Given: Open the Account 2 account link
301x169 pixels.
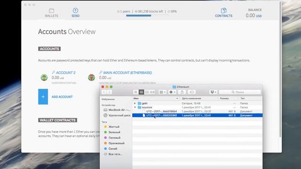Looking at the screenshot, I should [x=64, y=73].
